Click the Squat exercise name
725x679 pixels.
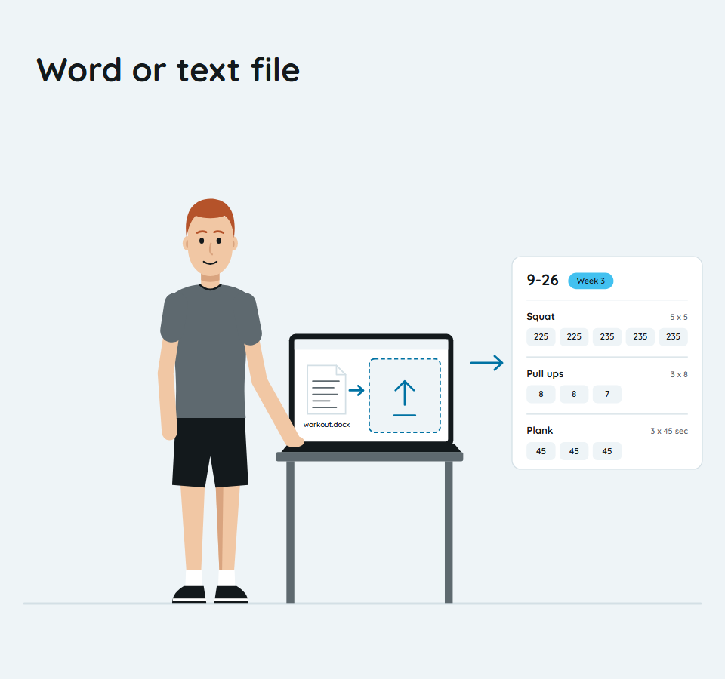coord(541,316)
